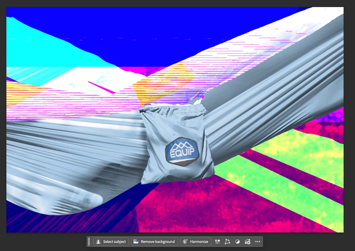
Task: Click the half-filled circle adjustment layer icon
Action: coord(237,242)
